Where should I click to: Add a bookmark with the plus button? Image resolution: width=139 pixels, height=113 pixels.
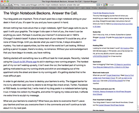coord(11,5)
